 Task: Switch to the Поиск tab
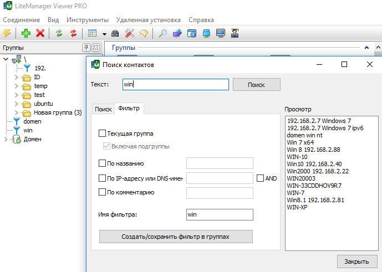[x=103, y=109]
